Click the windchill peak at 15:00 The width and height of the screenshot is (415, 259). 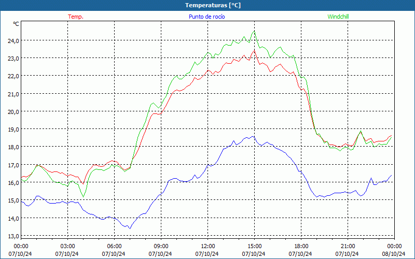coord(254,31)
